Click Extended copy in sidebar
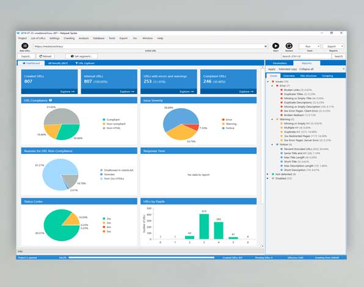Screen dimensions: 364x287 click(x=288, y=69)
